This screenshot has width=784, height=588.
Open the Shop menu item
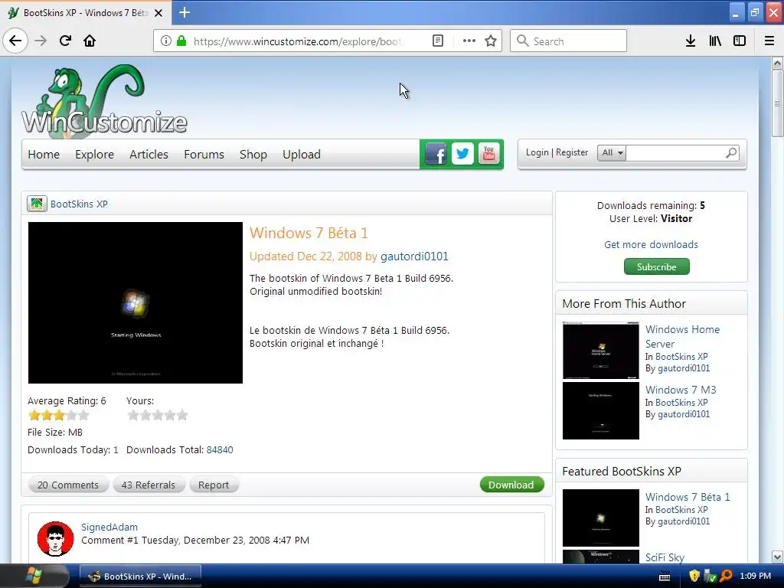[x=253, y=155]
